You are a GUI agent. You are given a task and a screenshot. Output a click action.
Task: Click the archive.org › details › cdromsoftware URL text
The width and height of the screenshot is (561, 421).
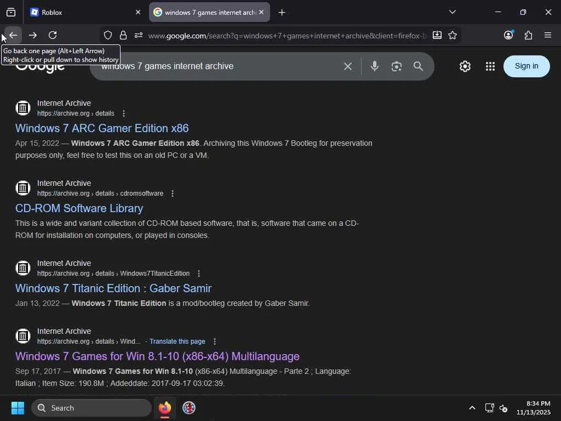[100, 194]
